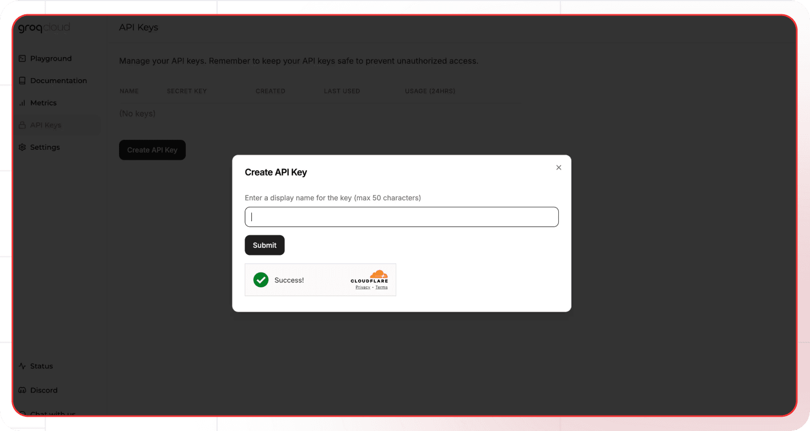This screenshot has width=810, height=431.
Task: Close the Create API Key dialog
Action: pyautogui.click(x=559, y=168)
